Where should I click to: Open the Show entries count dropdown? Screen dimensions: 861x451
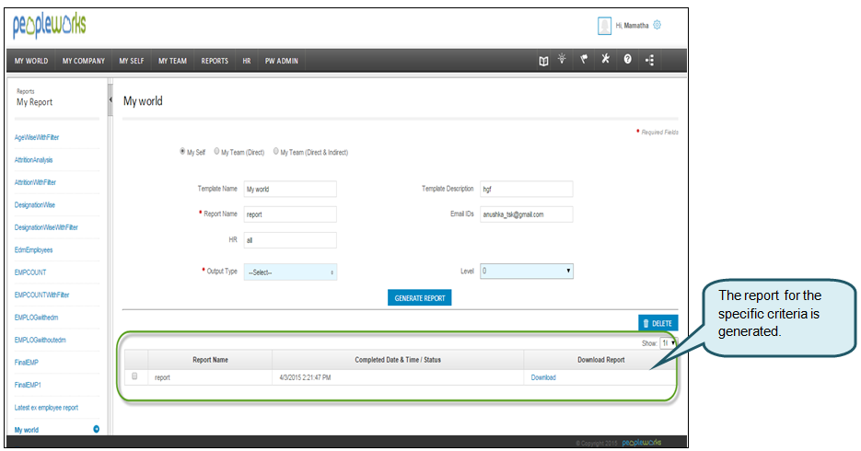pyautogui.click(x=669, y=342)
